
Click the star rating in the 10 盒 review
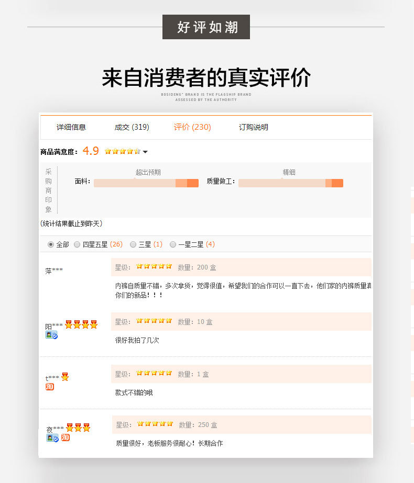(154, 321)
